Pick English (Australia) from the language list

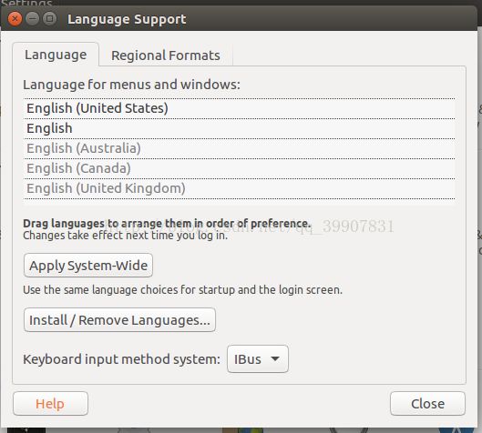click(x=239, y=148)
